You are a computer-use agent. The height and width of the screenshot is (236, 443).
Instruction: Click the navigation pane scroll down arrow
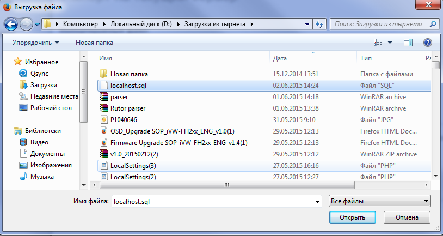coord(84,185)
